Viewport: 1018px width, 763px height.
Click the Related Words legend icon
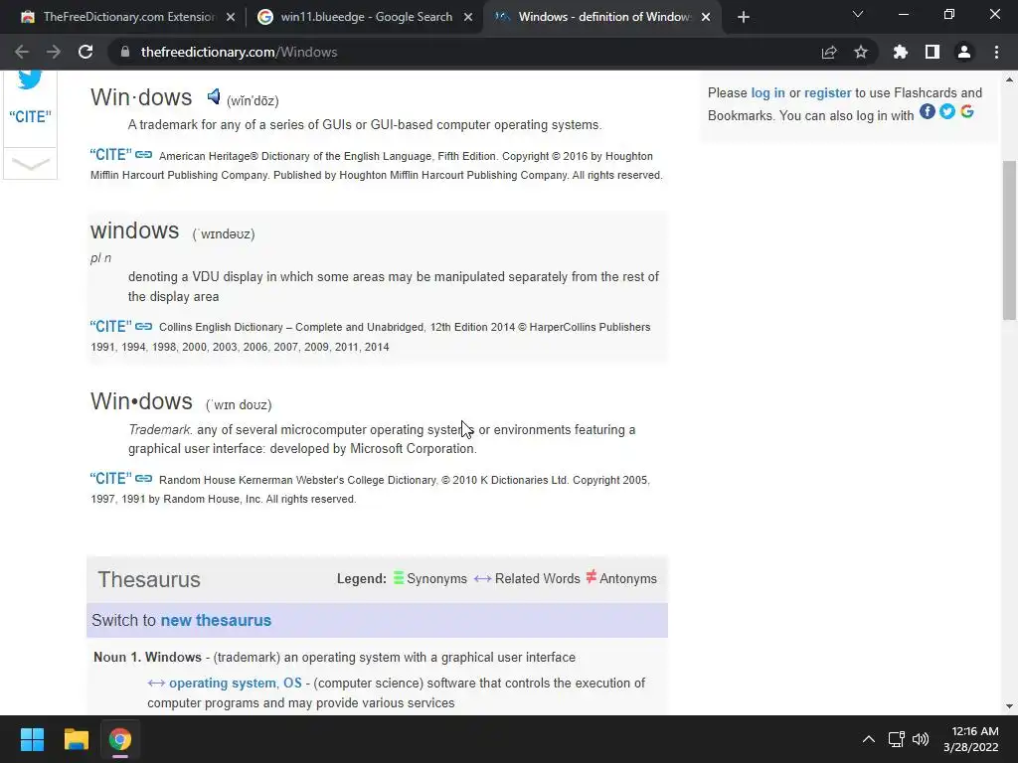pos(482,578)
